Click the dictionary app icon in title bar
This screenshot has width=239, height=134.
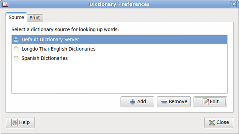5,4
